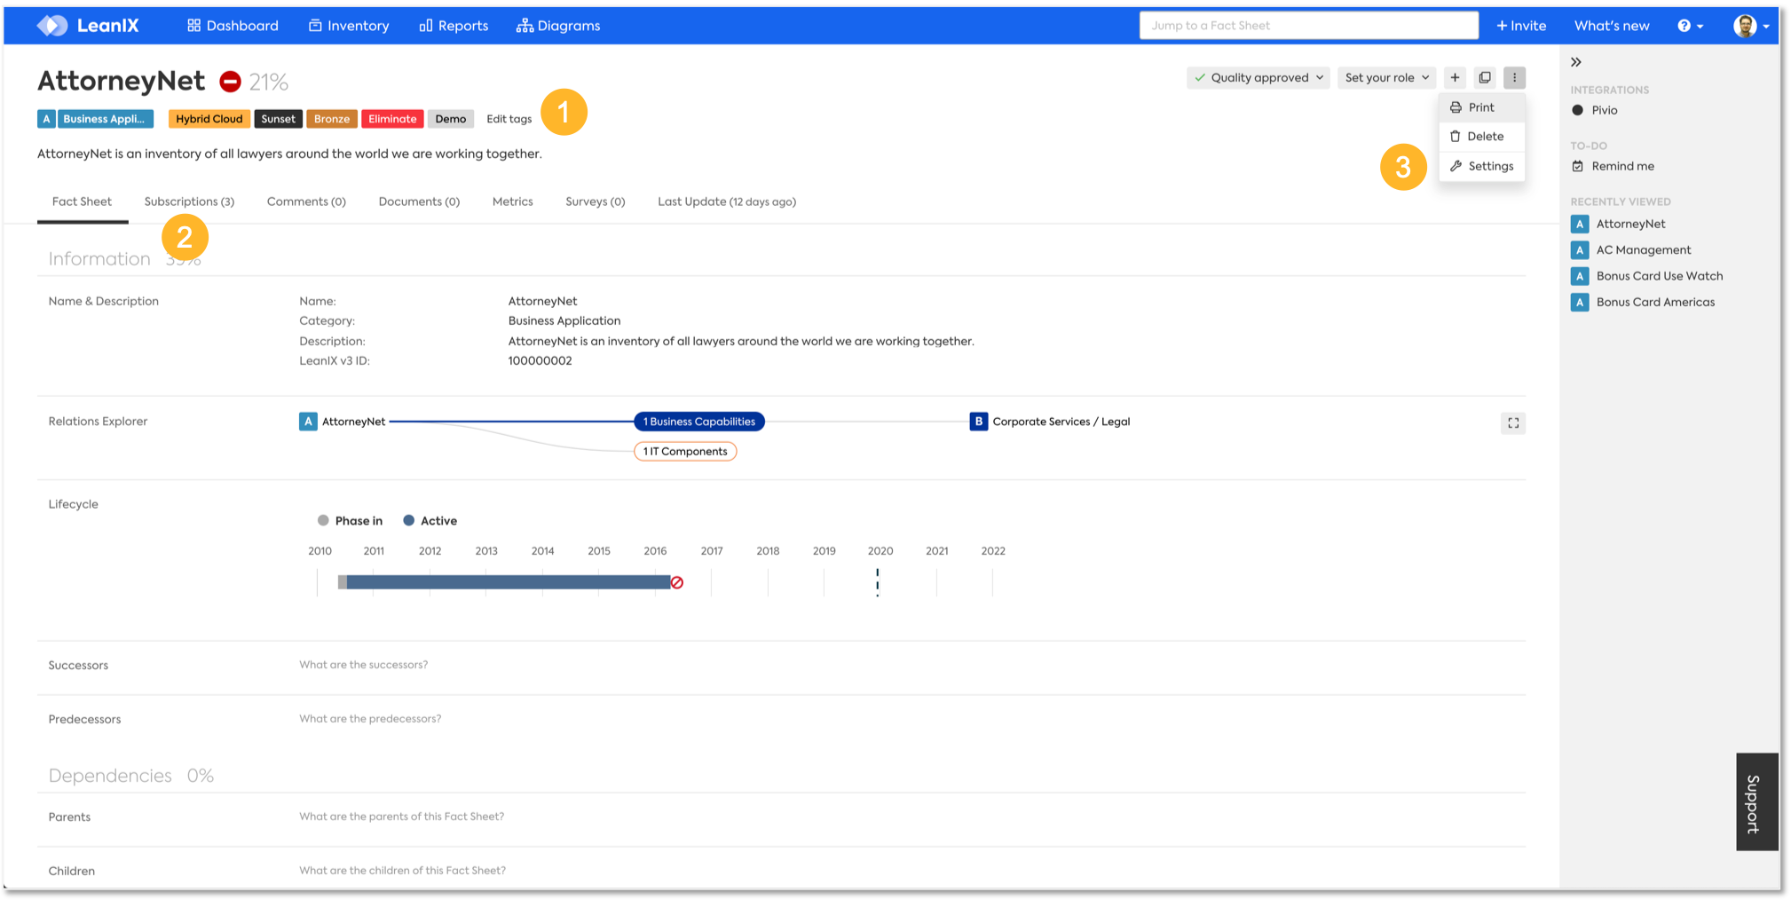
Task: Click the plus icon in the fact sheet header
Action: (x=1455, y=78)
